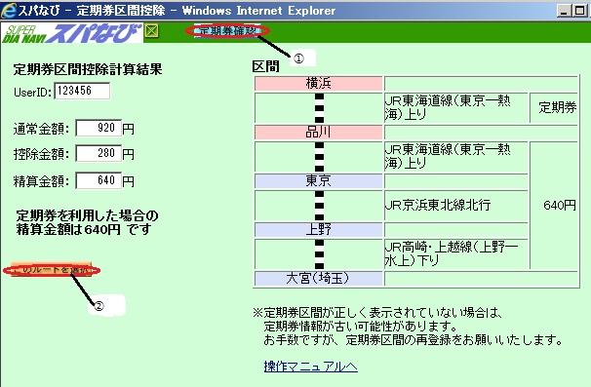Click the 精算金額 field showing 640

[x=98, y=180]
